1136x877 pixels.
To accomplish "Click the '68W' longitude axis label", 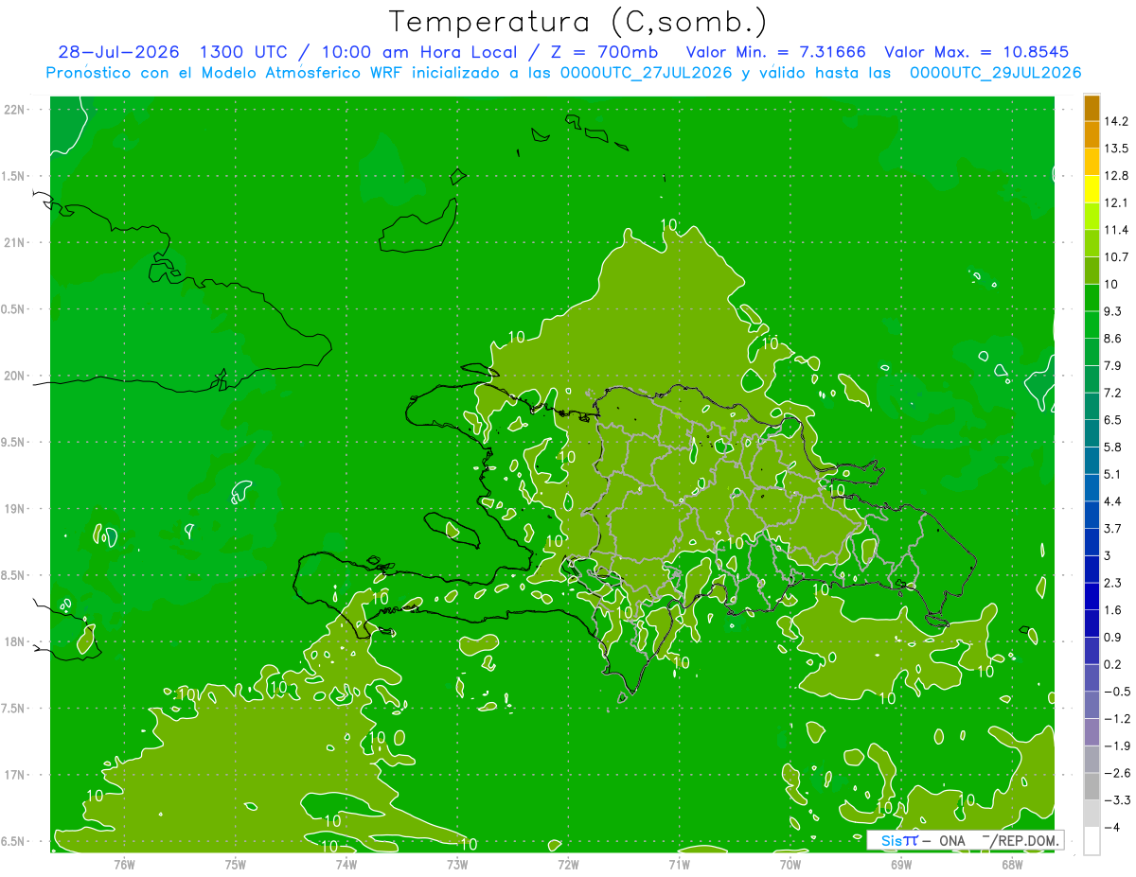I will [x=1011, y=865].
